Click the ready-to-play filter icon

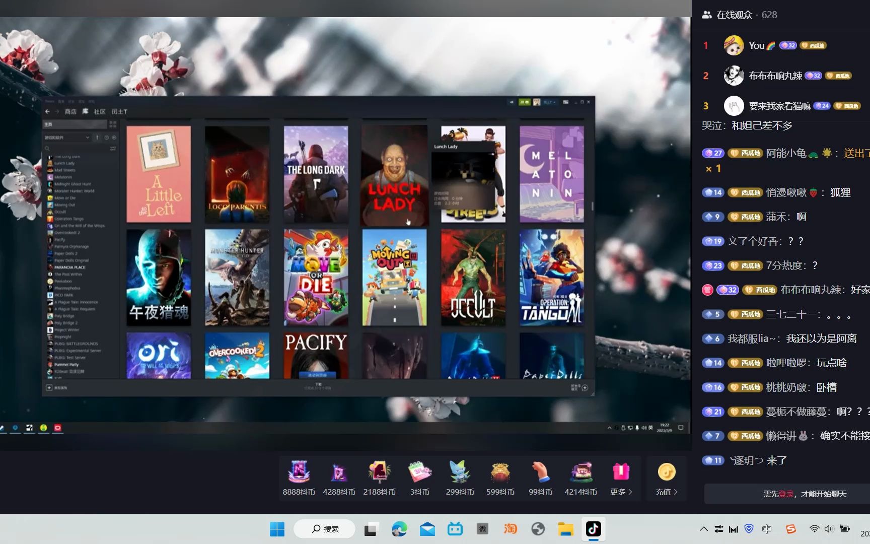pyautogui.click(x=114, y=138)
